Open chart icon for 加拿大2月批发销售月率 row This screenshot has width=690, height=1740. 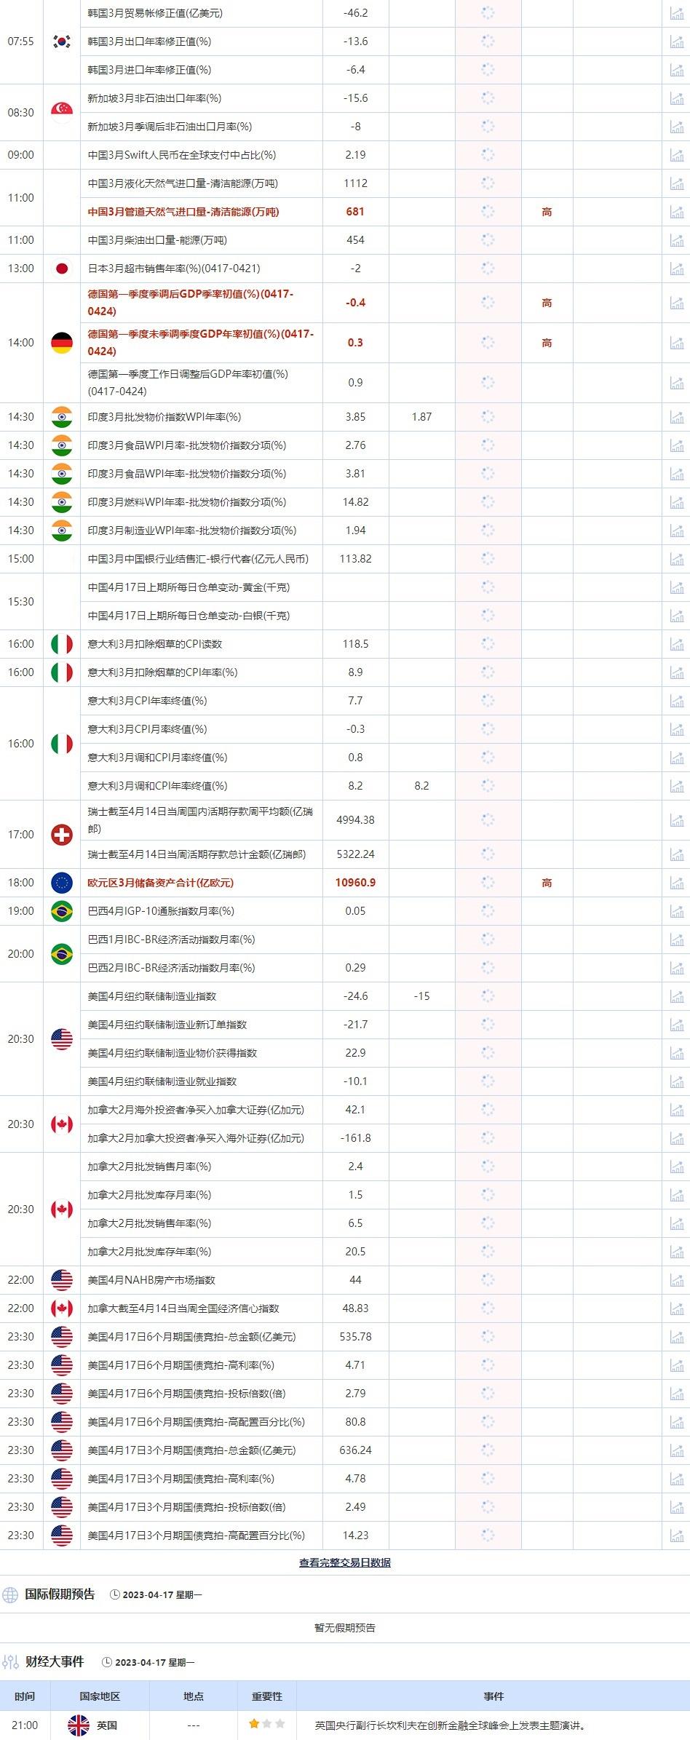[x=676, y=1167]
